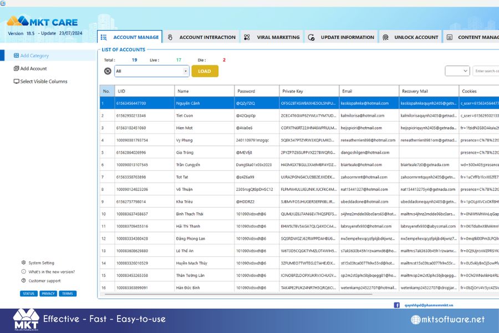Select the row named Gia Trọng
The image size is (499, 333).
click(299, 152)
